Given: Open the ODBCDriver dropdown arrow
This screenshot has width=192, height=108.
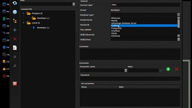Looking at the screenshot, I should [178, 39].
